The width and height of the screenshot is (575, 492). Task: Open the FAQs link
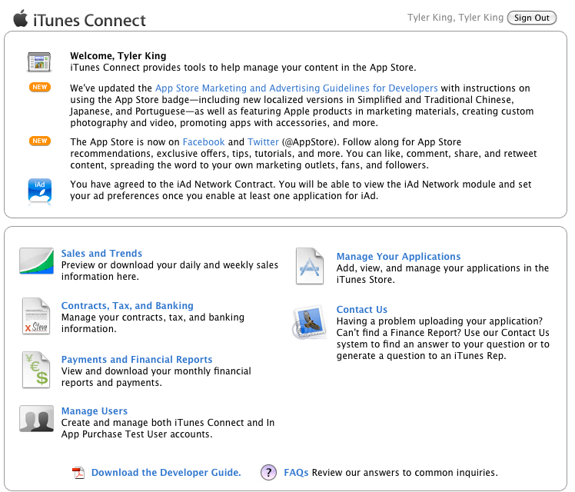click(296, 473)
